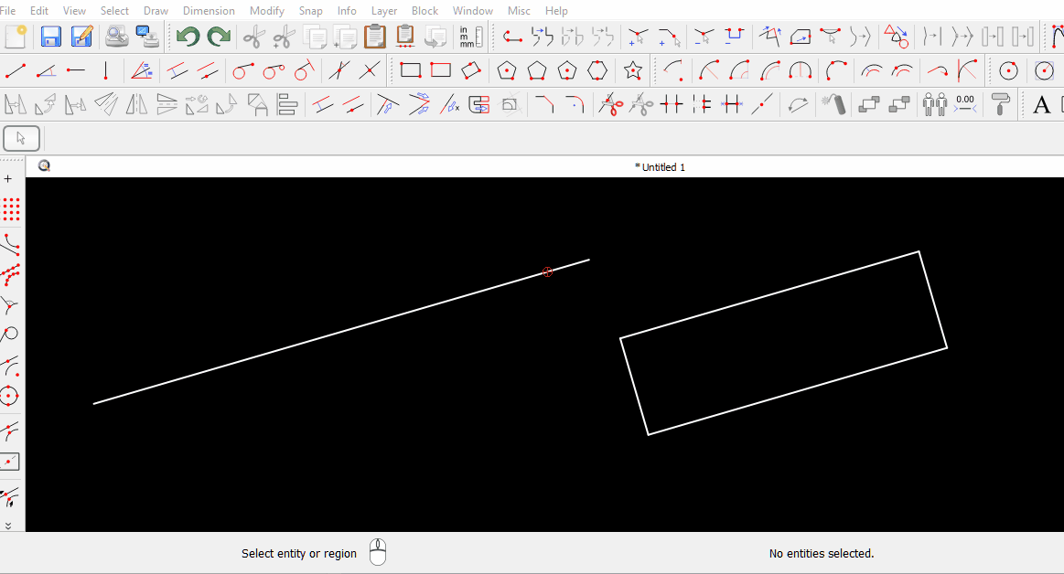
Task: Select the Vertical line tool
Action: tap(106, 70)
